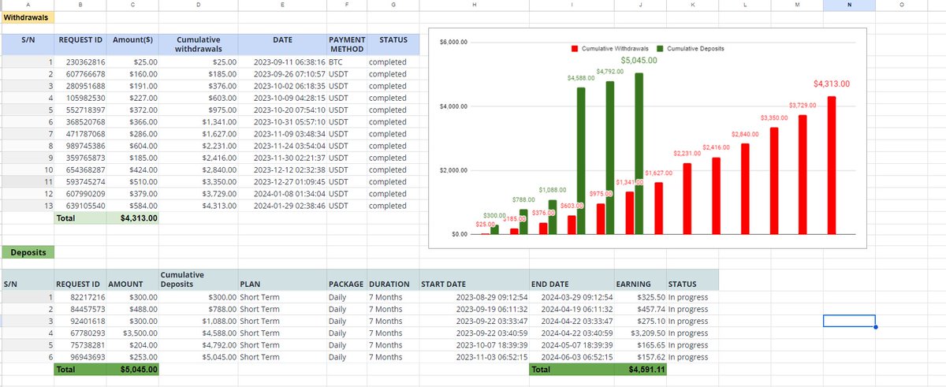This screenshot has height=387, width=946.
Task: Click the completed status for request 230362816
Action: 388,62
